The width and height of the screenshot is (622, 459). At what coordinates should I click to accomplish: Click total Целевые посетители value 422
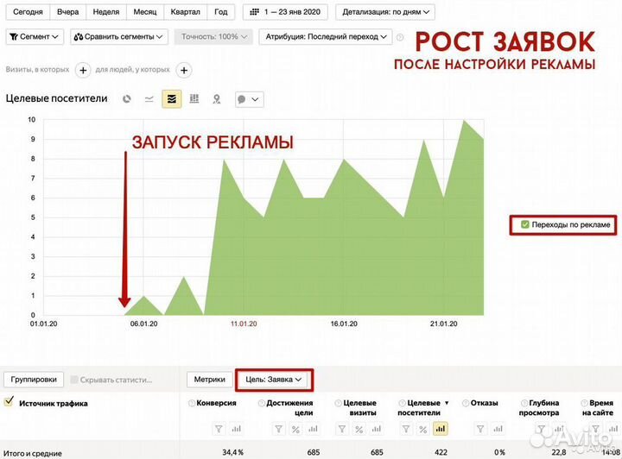(441, 452)
